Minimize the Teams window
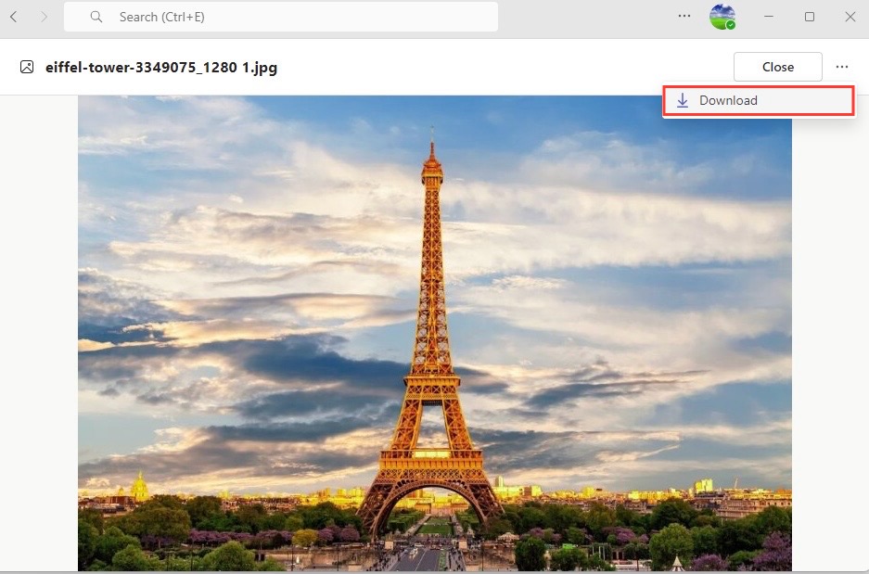This screenshot has height=574, width=869. click(x=769, y=17)
